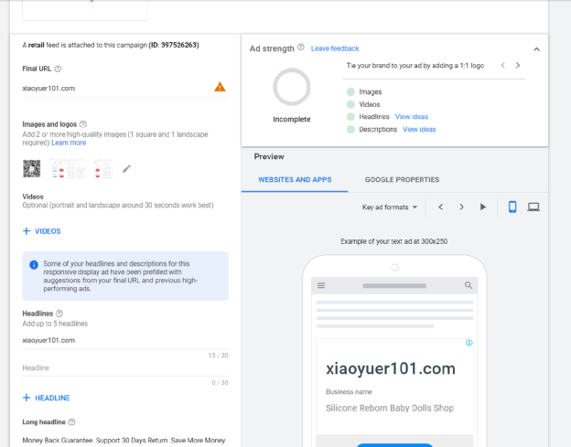Screen dimensions: 571x447
Task: Add a video with + VIDEOS
Action: [42, 231]
